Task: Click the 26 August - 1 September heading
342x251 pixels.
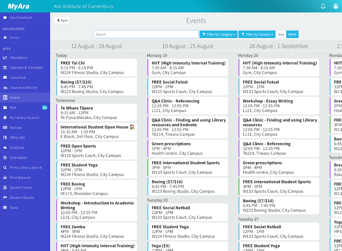Action: coord(279,46)
